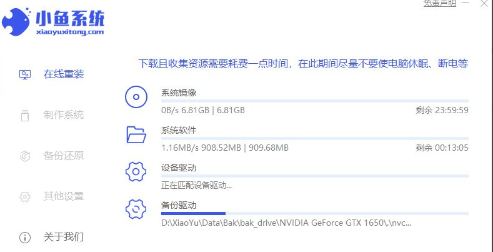Click the backup icon beside 备份还原
The width and height of the screenshot is (493, 252).
25,156
